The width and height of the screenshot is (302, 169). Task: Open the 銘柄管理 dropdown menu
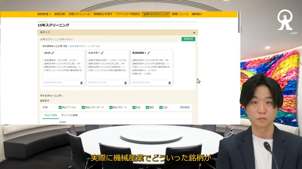[44, 14]
